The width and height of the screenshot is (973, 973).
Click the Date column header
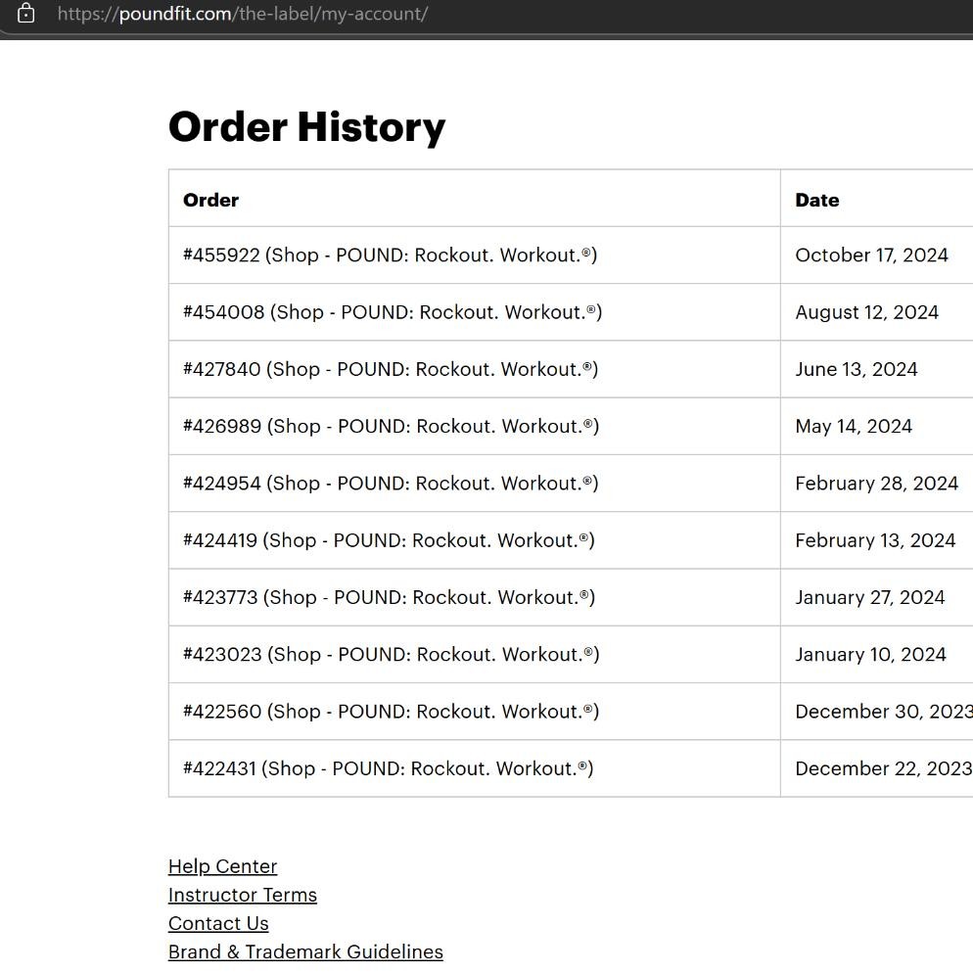pos(817,200)
